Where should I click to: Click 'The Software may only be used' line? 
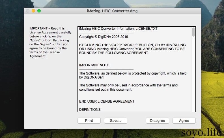click(128, 85)
